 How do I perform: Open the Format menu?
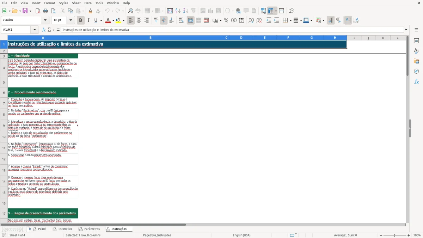pos(50,3)
